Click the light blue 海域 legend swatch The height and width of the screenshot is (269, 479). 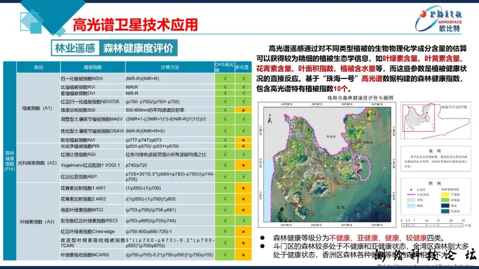[x=411, y=206]
